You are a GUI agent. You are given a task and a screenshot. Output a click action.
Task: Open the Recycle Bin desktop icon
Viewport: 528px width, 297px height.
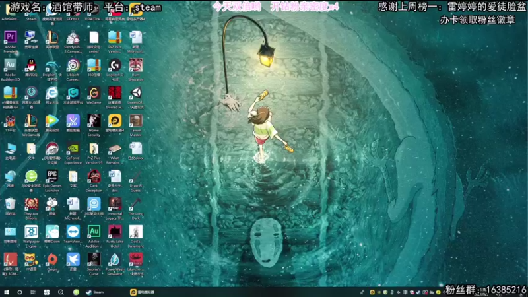tap(10, 206)
